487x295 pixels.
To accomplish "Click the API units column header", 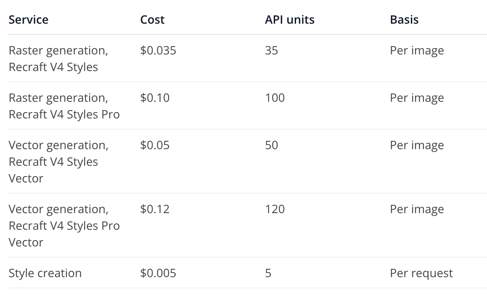I will tap(289, 20).
